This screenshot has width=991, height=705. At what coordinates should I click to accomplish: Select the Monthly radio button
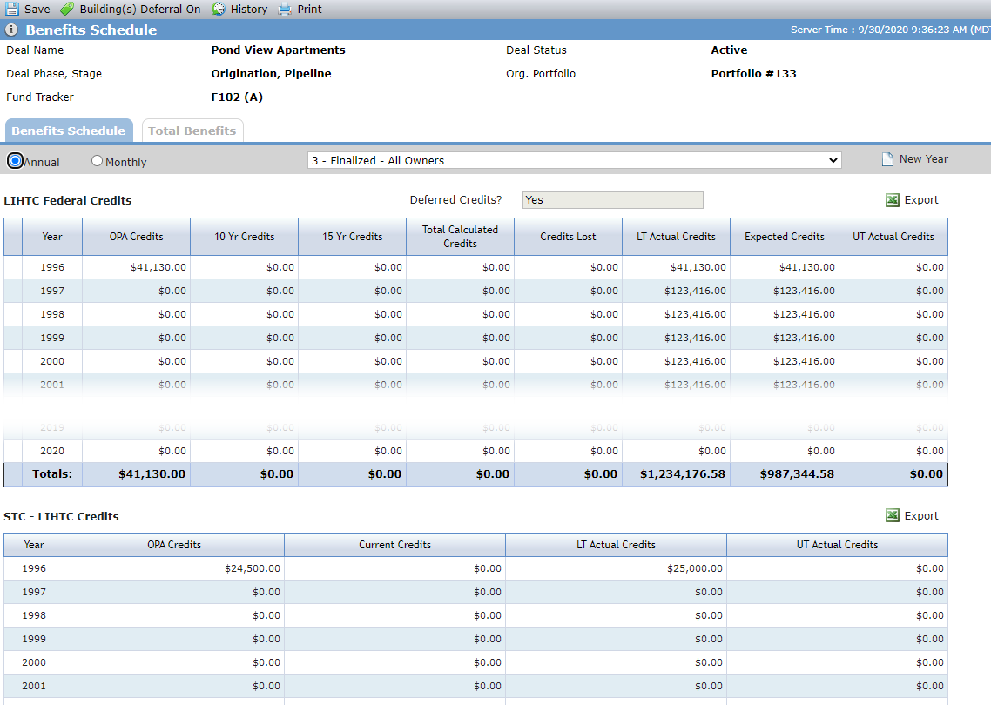click(97, 161)
